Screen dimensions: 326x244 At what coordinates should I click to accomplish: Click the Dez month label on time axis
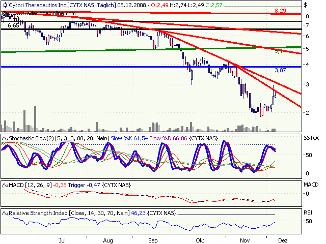tap(283, 240)
